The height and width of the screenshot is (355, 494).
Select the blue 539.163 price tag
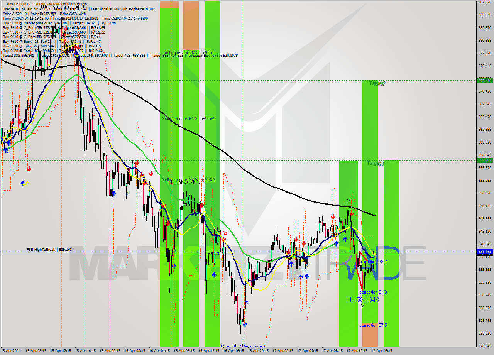click(485, 251)
